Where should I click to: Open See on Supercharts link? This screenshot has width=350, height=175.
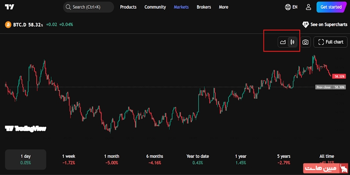[x=329, y=24]
